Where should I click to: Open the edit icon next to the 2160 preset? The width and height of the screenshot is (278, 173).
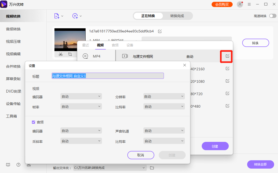point(227,68)
